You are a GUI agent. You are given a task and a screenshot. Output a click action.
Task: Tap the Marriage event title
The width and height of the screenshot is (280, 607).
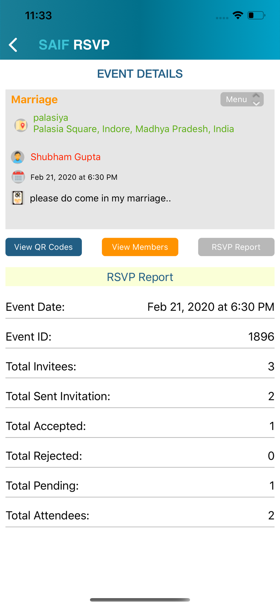point(34,100)
